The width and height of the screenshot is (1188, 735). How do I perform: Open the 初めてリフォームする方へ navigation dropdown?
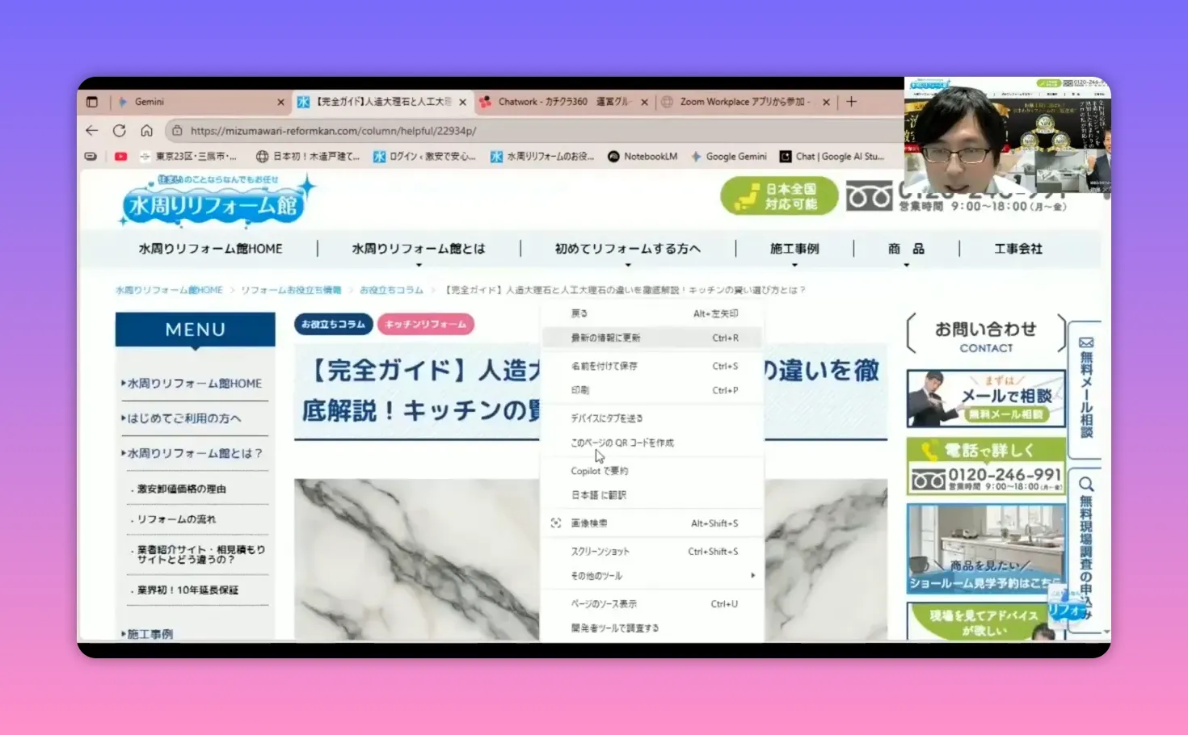coord(629,248)
